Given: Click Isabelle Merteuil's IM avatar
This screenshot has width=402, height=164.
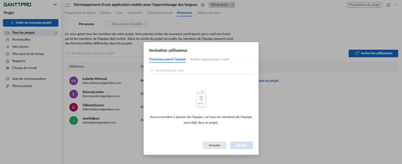Looking at the screenshot, I should 73,81.
